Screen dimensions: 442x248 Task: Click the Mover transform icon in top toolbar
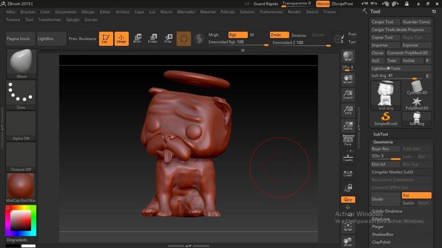point(137,39)
